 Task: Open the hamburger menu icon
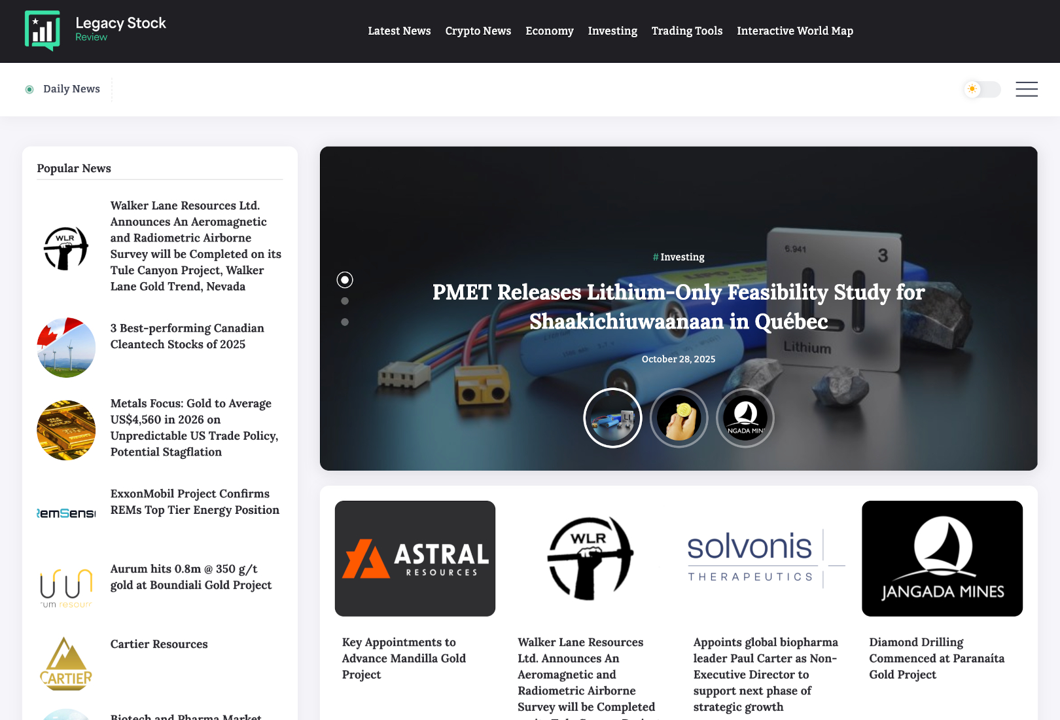coord(1026,89)
